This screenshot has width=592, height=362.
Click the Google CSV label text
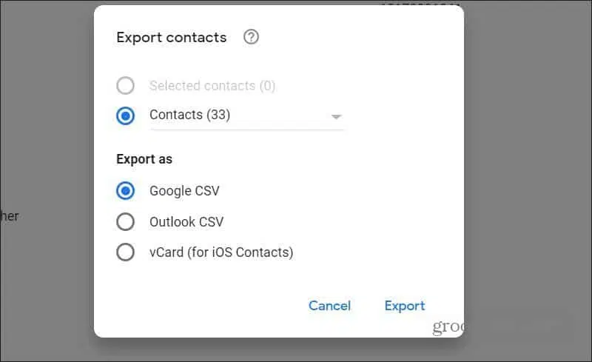[184, 191]
